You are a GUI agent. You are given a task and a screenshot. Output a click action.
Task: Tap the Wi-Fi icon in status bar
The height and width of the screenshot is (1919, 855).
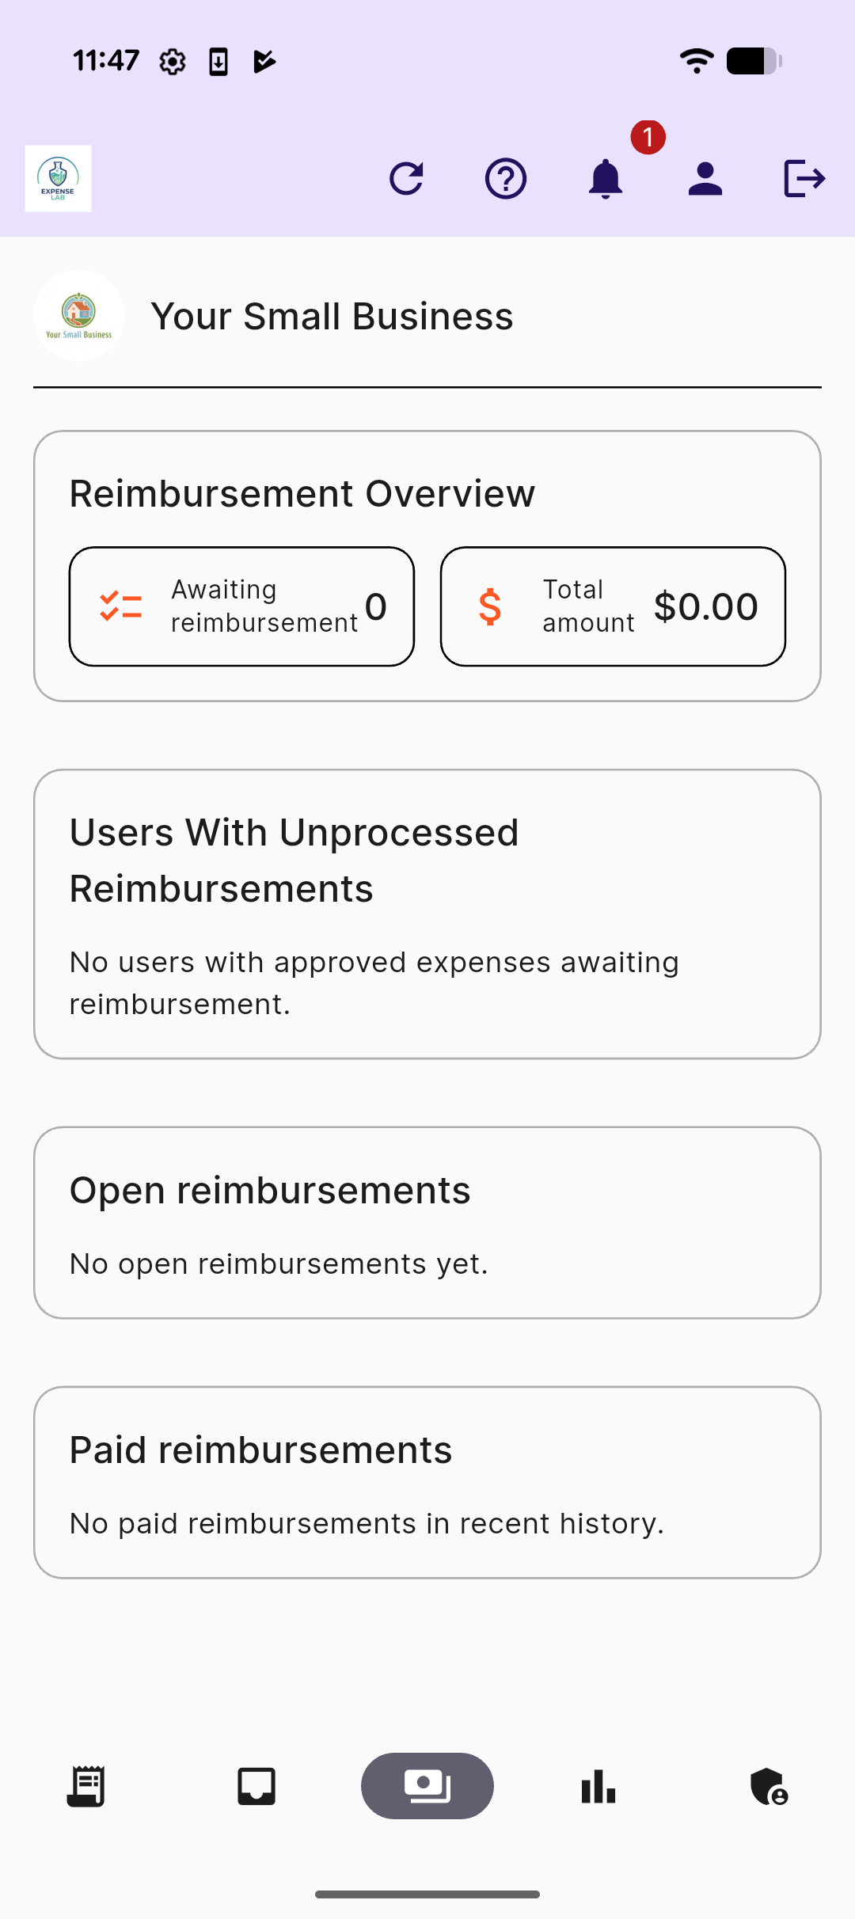coord(697,61)
